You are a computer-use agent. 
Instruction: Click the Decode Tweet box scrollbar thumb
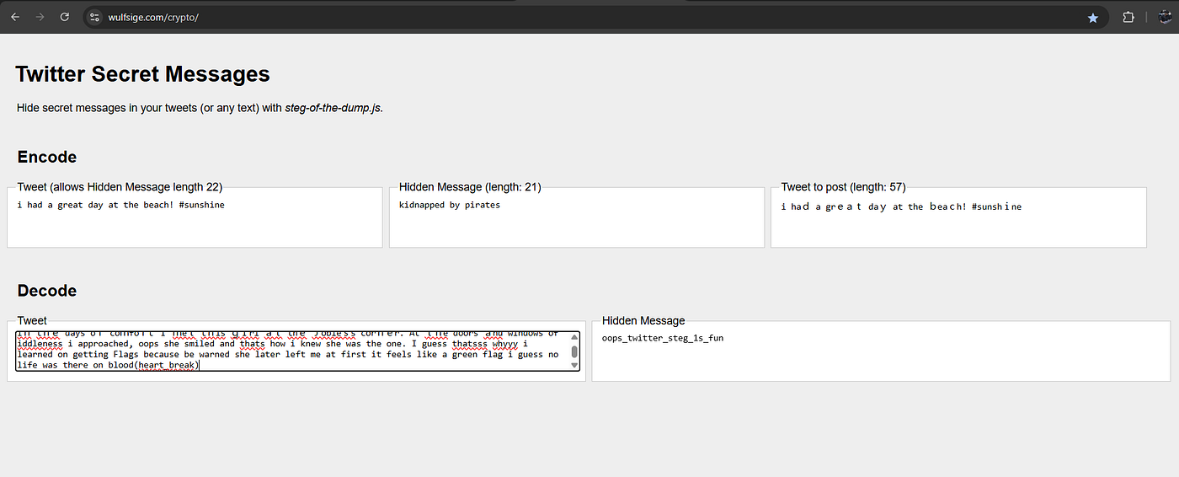(574, 352)
